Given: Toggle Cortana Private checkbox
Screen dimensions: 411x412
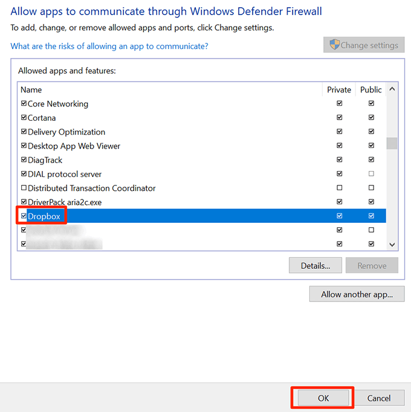Looking at the screenshot, I should pos(340,117).
